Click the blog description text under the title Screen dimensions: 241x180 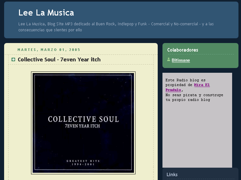point(116,27)
